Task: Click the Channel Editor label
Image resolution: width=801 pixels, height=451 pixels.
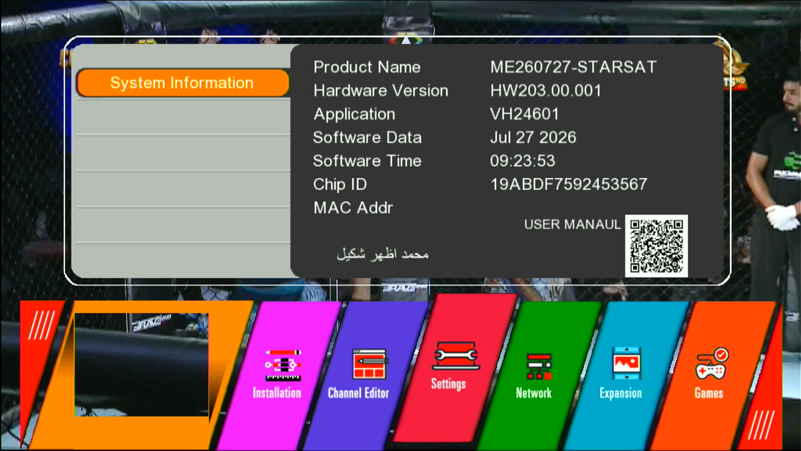Action: point(358,393)
